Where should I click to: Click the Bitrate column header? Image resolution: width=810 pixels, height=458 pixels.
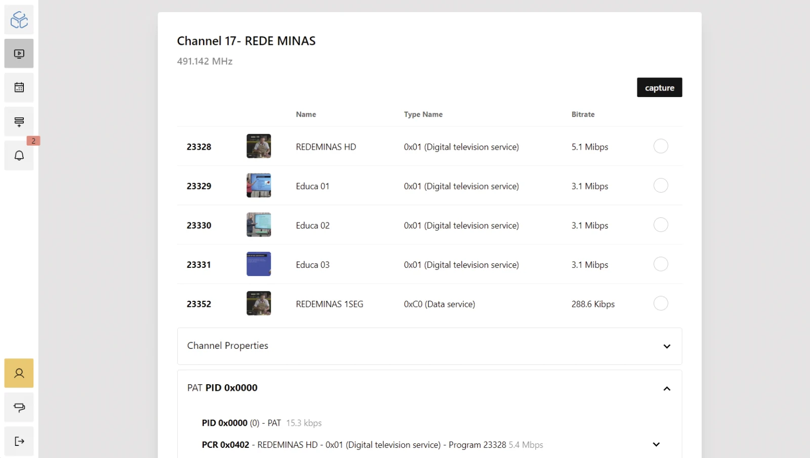click(x=583, y=114)
